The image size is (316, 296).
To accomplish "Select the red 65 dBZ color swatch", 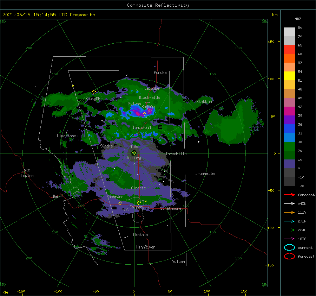I will click(289, 50).
